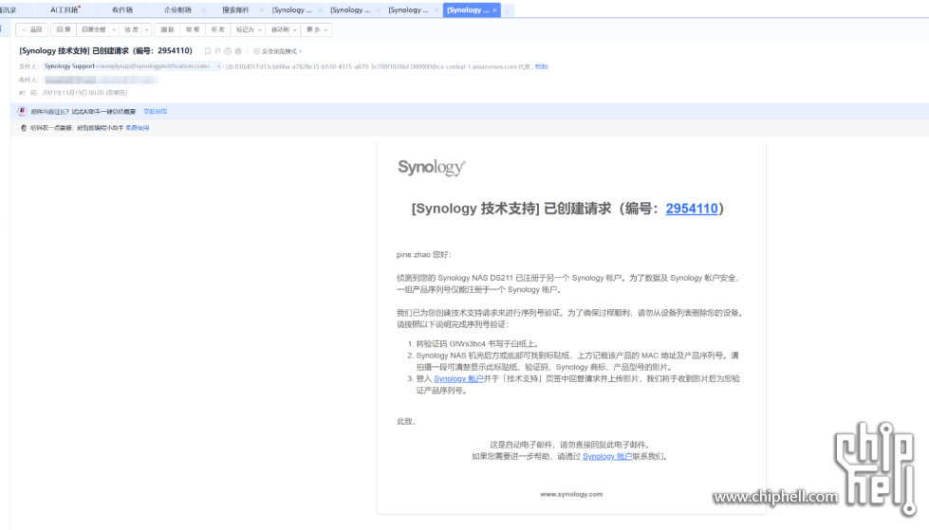Image resolution: width=929 pixels, height=530 pixels.
Task: Click the amazonses.com 代发 sender text
Action: [x=379, y=67]
